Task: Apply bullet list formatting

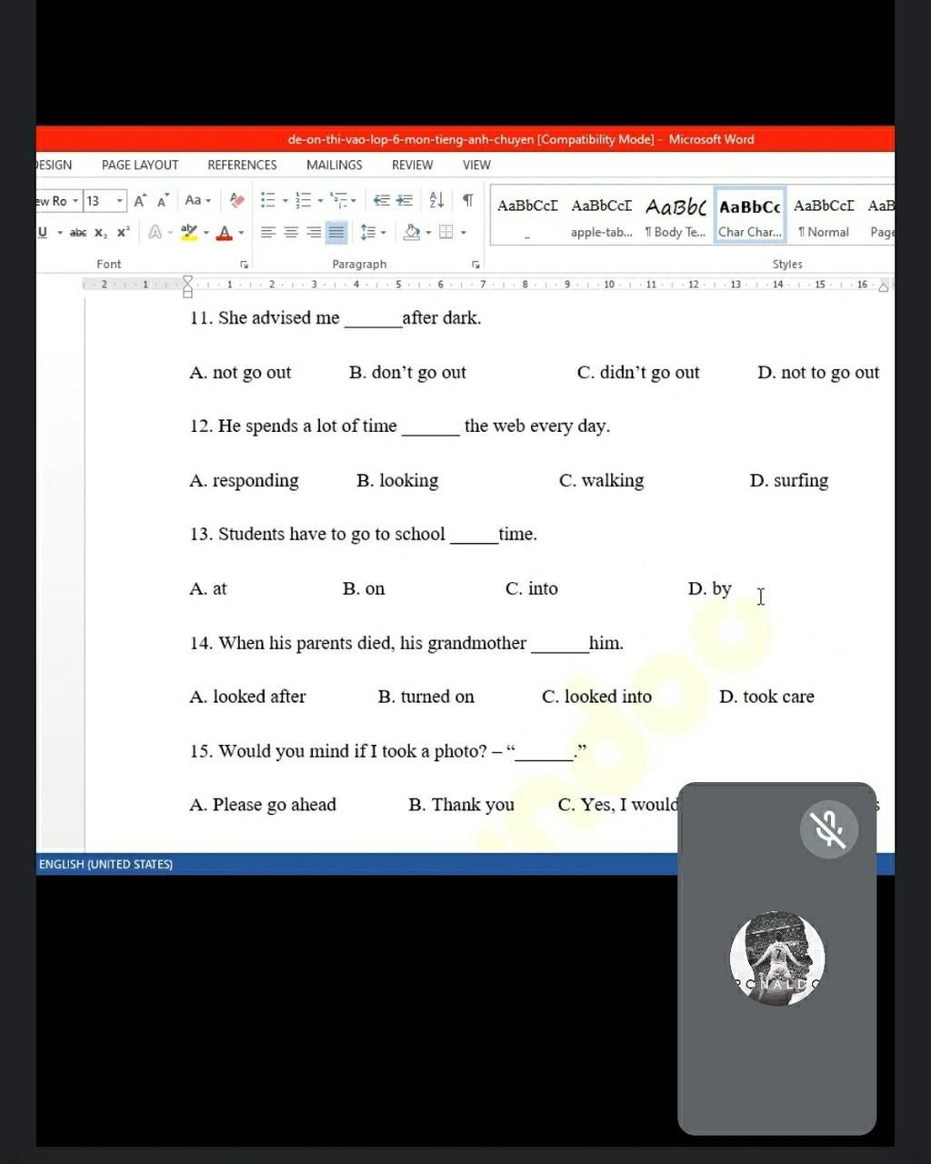Action: click(x=268, y=200)
